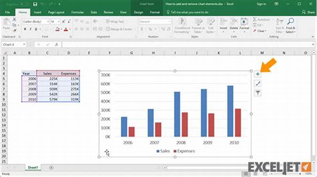This screenshot has width=317, height=177.
Task: Click the Ribbon Display Options icon
Action: 276,4
